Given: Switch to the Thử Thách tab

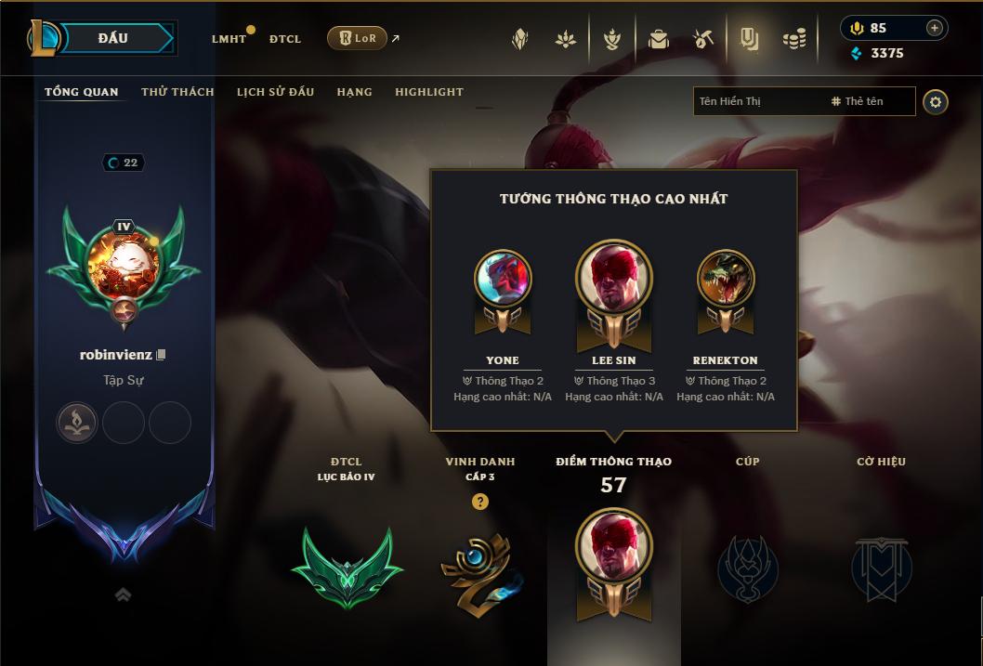Looking at the screenshot, I should [177, 92].
